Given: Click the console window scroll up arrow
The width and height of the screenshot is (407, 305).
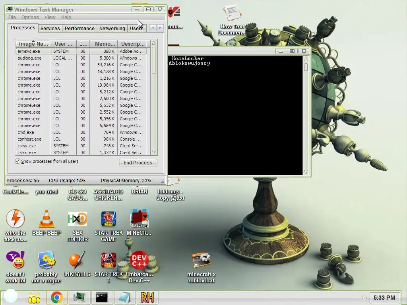Looking at the screenshot, I should [x=306, y=60].
